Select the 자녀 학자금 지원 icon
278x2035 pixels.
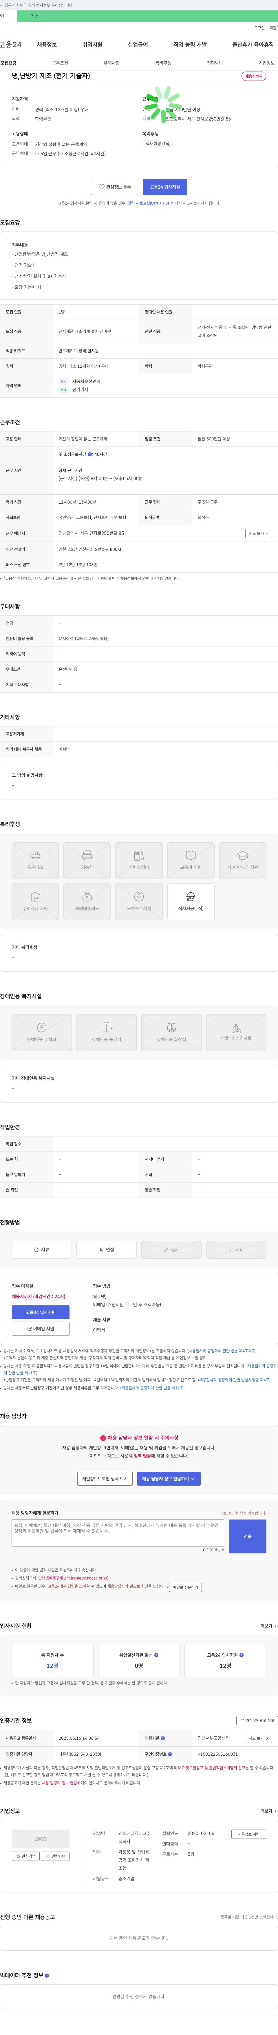[x=242, y=860]
